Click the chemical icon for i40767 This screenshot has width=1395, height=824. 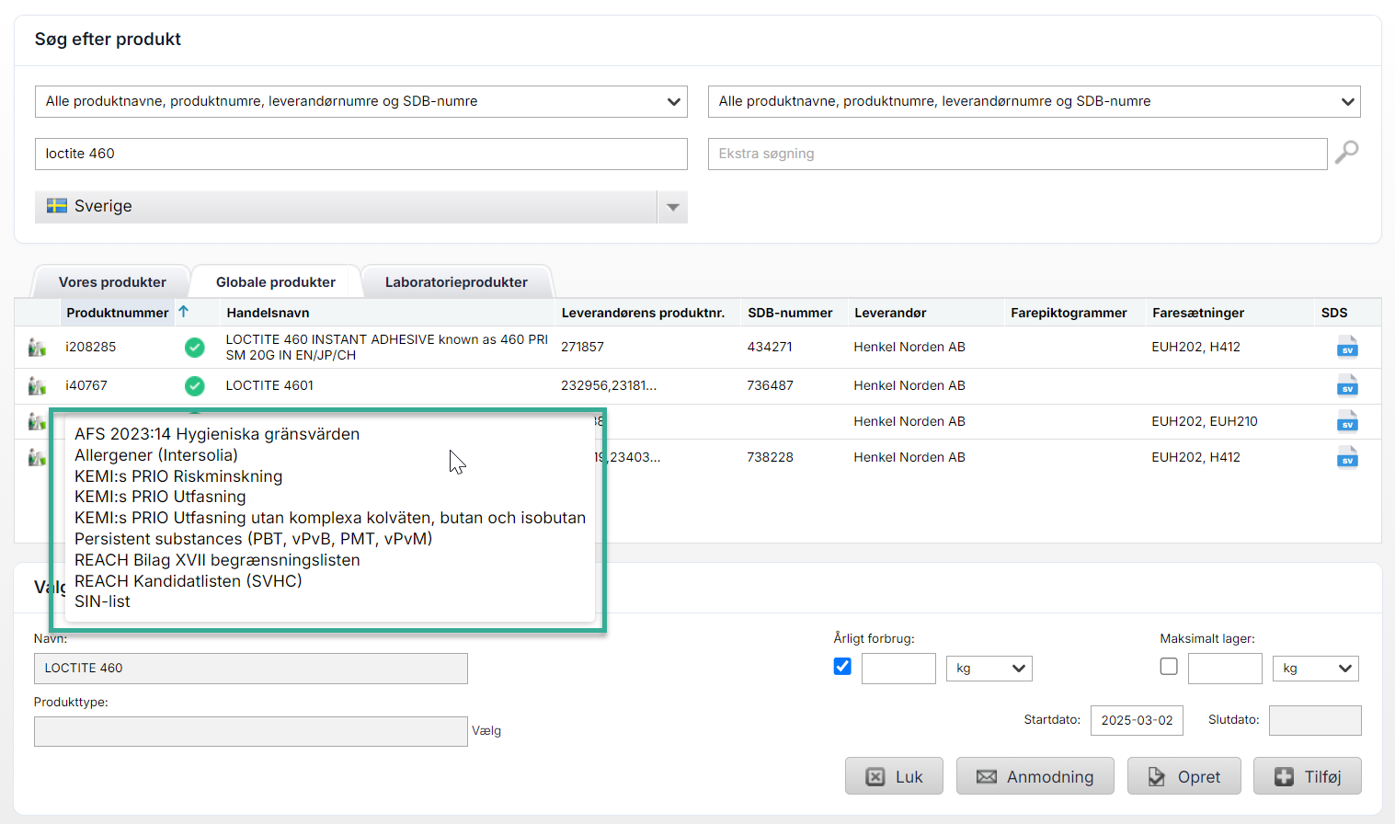[x=37, y=385]
